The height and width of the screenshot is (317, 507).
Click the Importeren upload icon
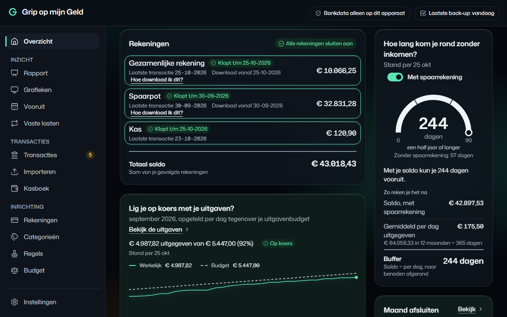[15, 172]
